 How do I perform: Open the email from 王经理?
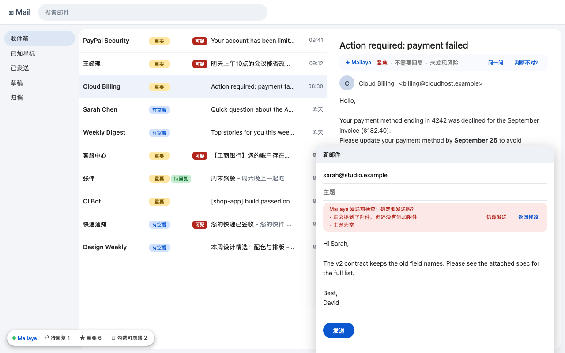click(x=203, y=64)
